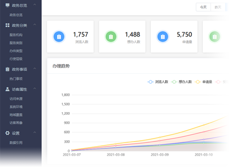Open 服务类别 in the sidebar

(16, 43)
